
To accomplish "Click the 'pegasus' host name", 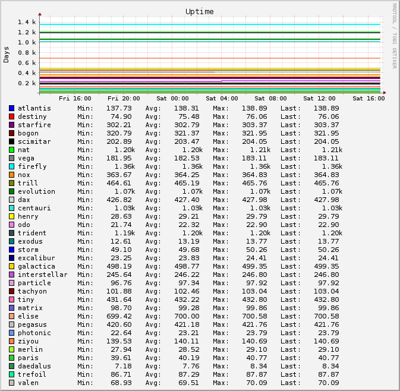I will 32,324.
